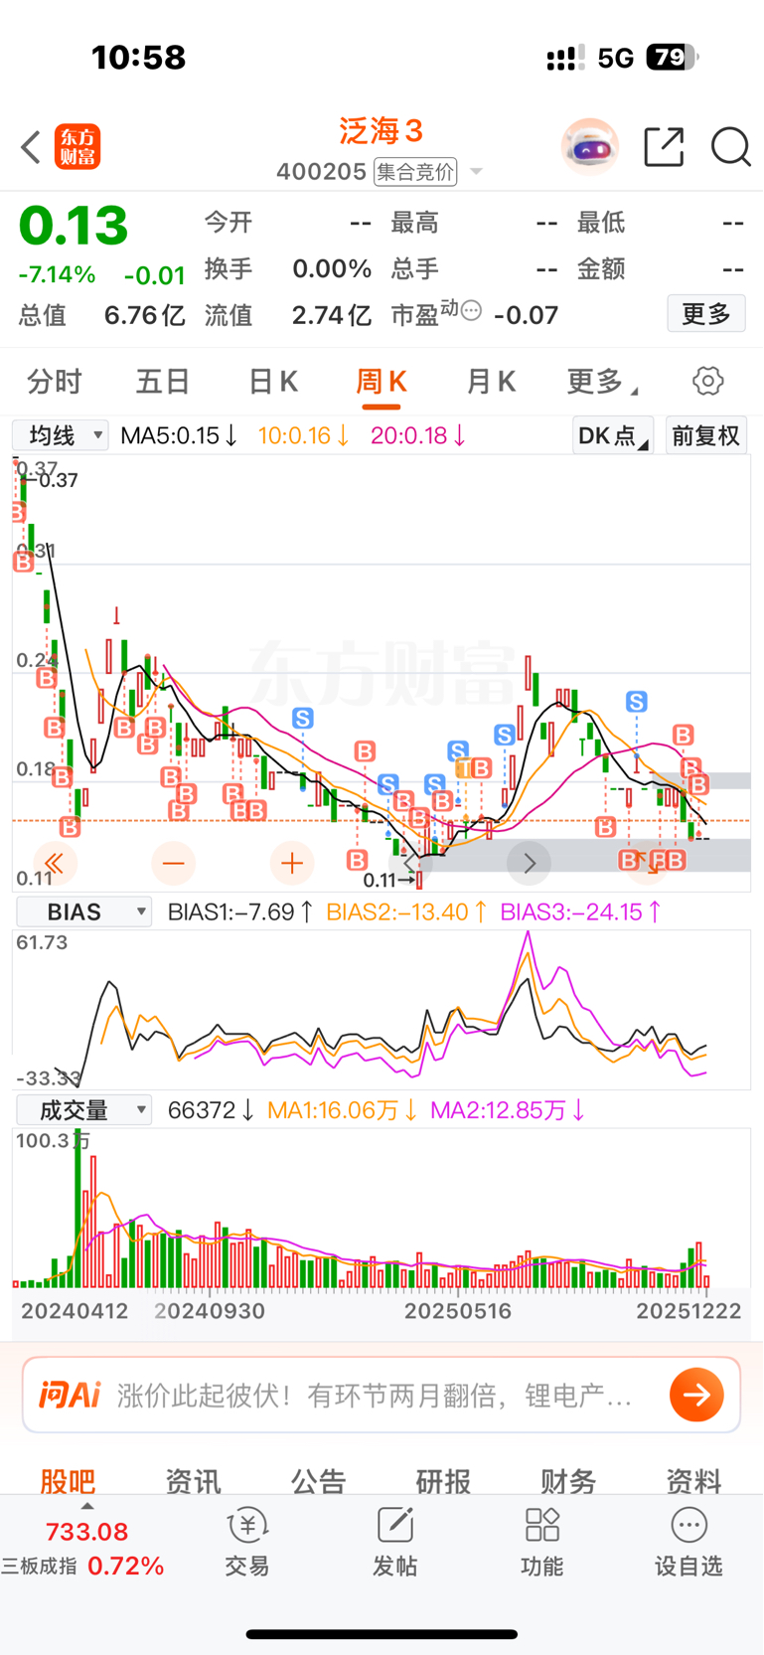Open the search magnifier icon
The image size is (764, 1655).
730,147
